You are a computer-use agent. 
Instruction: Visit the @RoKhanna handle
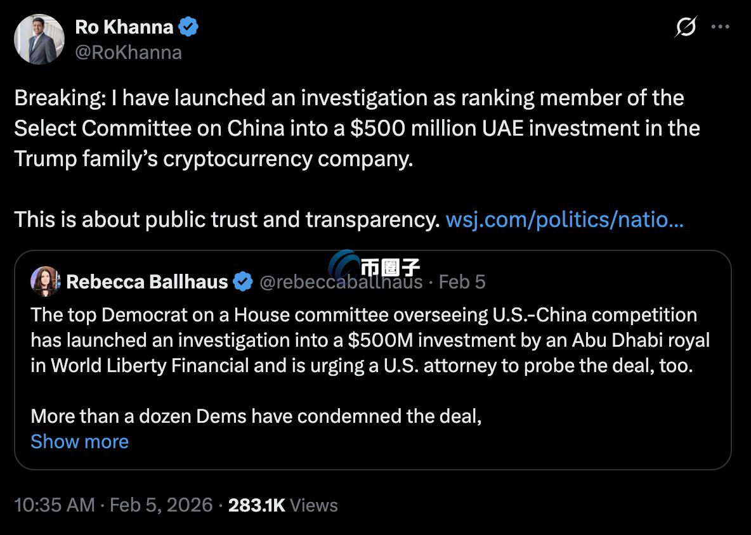point(128,52)
